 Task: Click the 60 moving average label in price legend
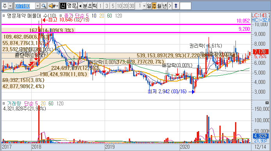[x=109, y=16]
